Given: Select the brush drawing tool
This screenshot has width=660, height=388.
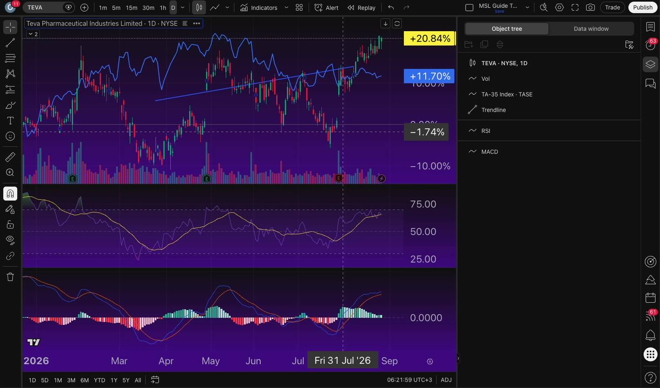Looking at the screenshot, I should tap(10, 105).
